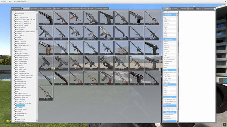Switch to the Weapons tab
The image size is (227, 127).
point(25,8)
